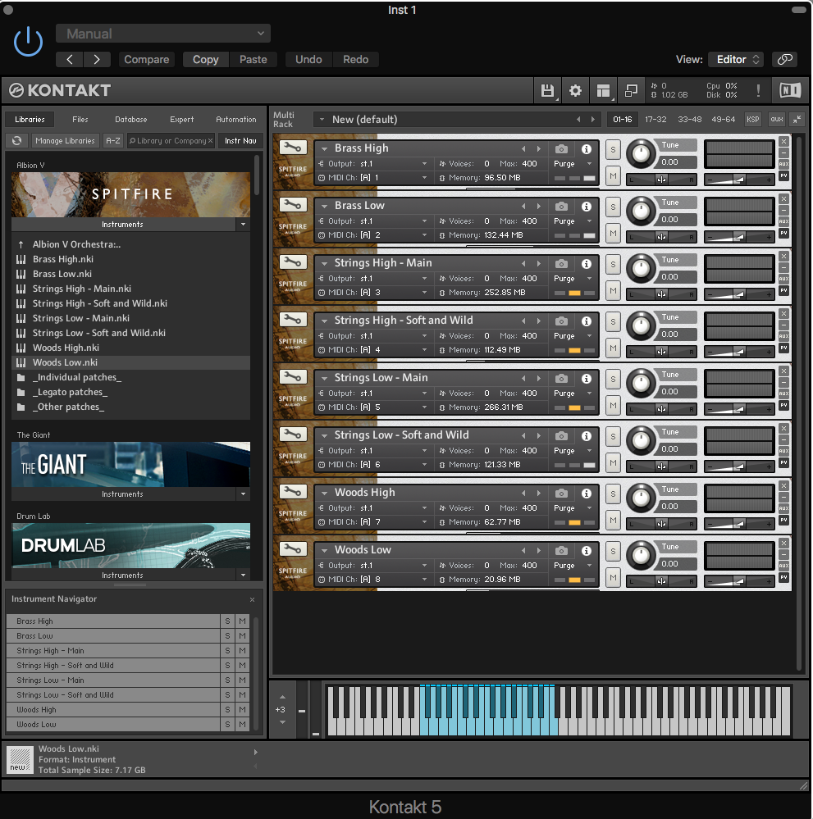Open Output dropdown for Brass Low
The image size is (813, 819).
click(424, 221)
